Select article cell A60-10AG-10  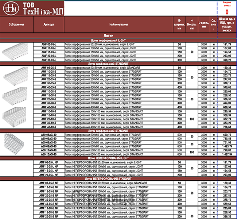tap(48, 154)
